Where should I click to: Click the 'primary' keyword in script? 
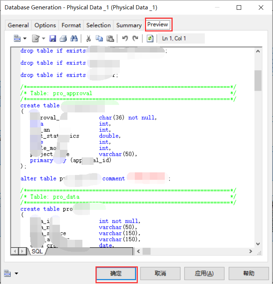point(42,160)
